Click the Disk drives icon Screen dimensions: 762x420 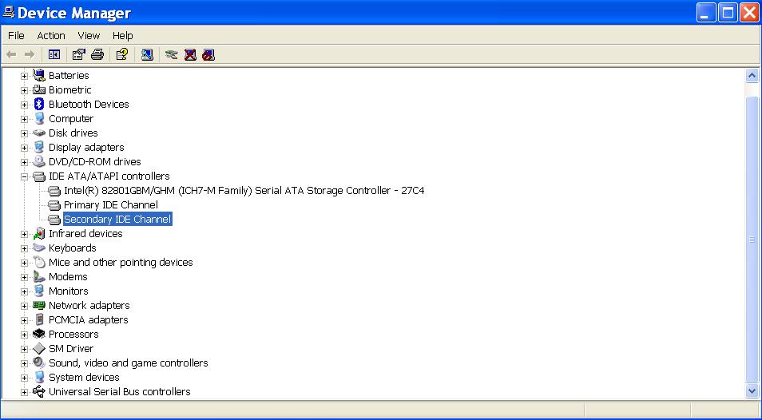click(39, 133)
